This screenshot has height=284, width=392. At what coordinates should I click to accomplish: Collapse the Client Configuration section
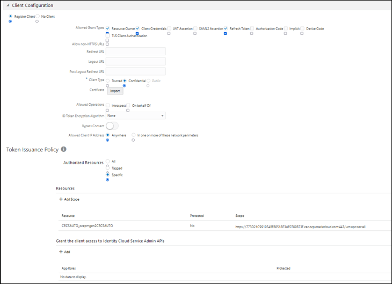point(8,5)
